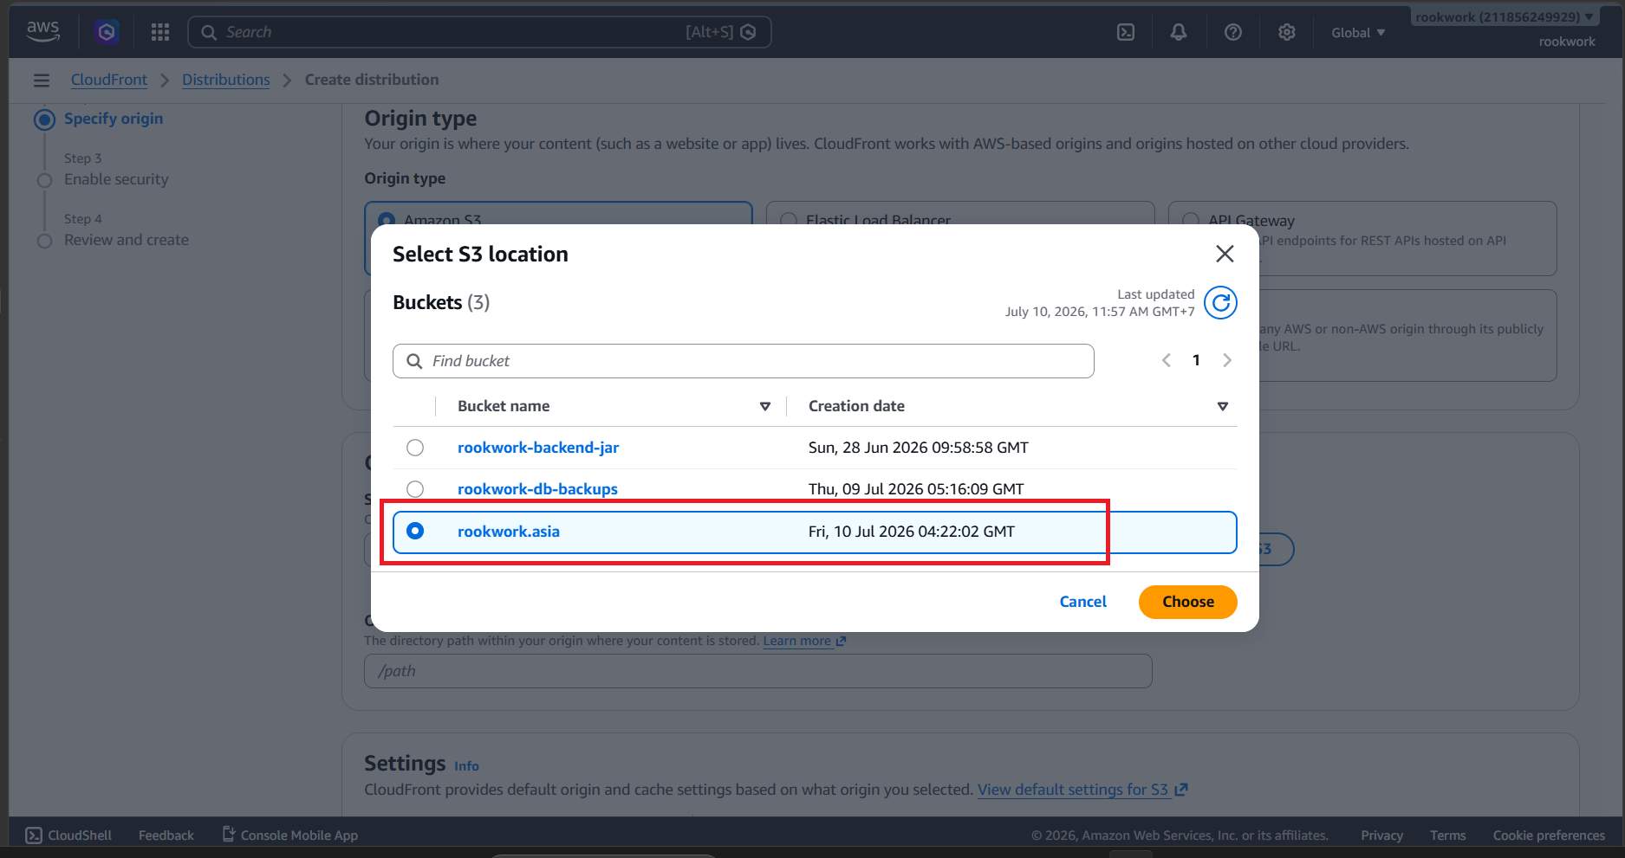Select the rookwork.asia bucket radio
Viewport: 1625px width, 858px height.
415,531
